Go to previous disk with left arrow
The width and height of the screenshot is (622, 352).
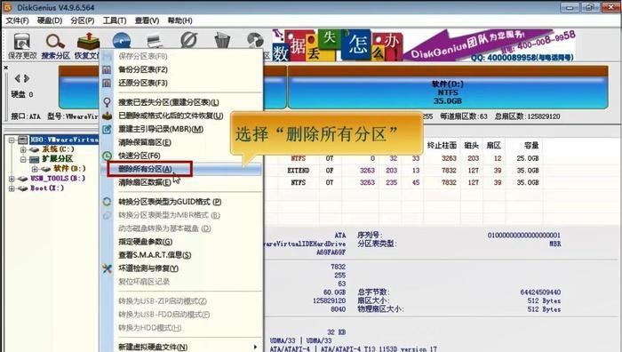18,78
